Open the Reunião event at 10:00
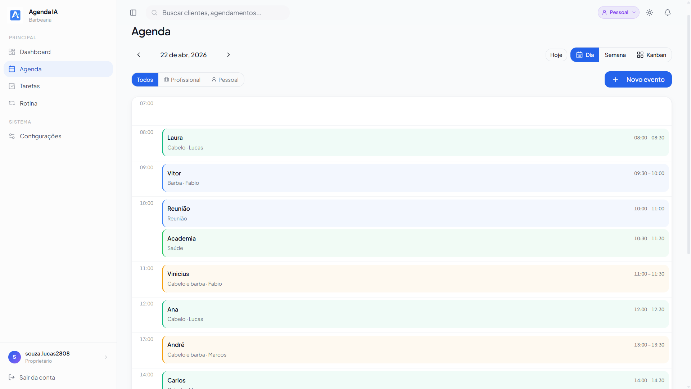This screenshot has height=389, width=691. pos(415,213)
